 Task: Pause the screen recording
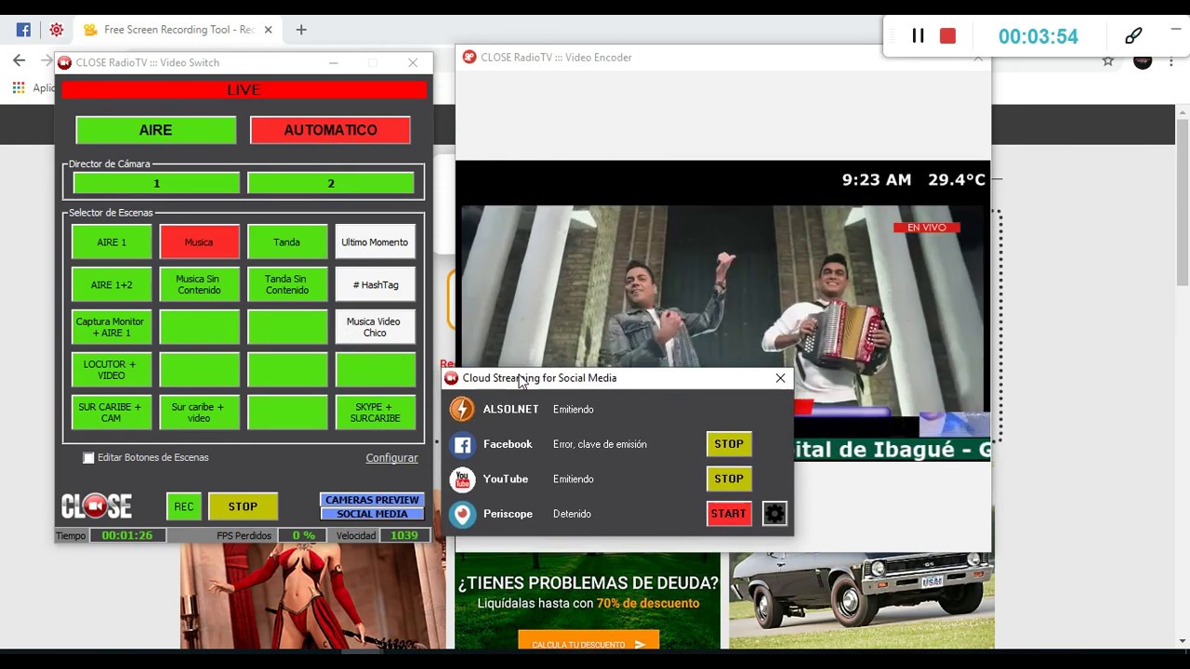point(918,36)
